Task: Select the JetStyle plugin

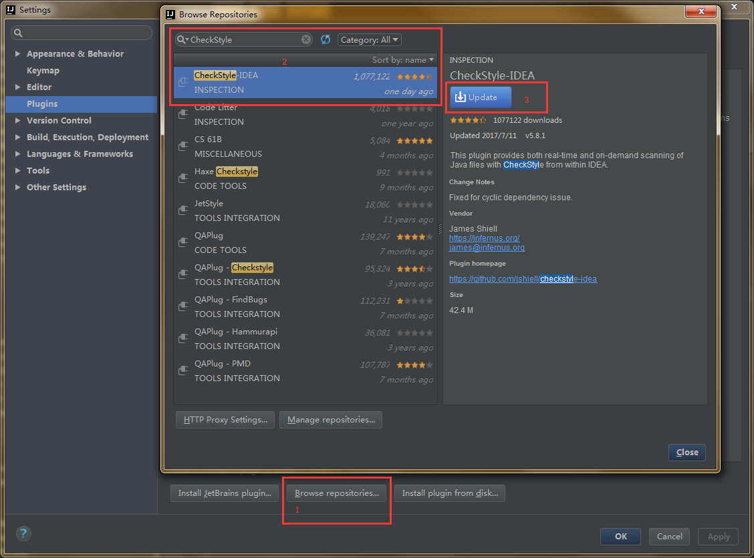Action: coord(305,211)
